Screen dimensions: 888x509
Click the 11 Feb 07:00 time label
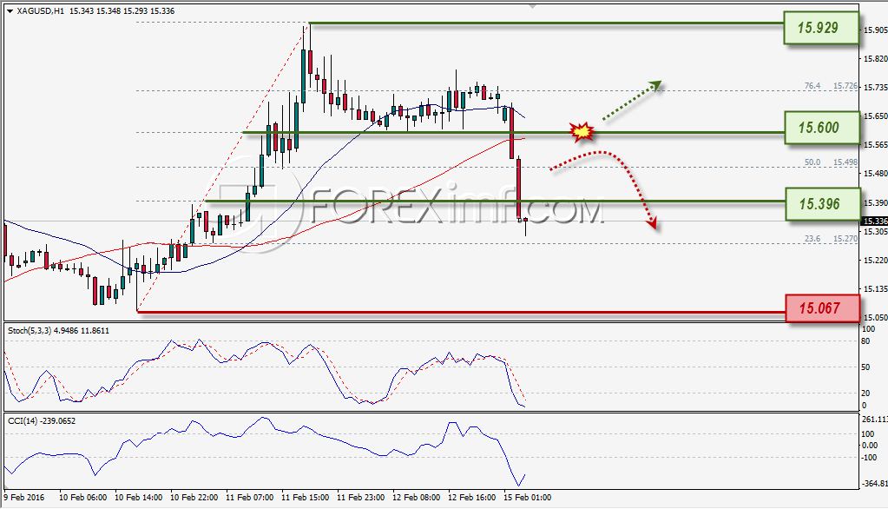click(x=249, y=498)
